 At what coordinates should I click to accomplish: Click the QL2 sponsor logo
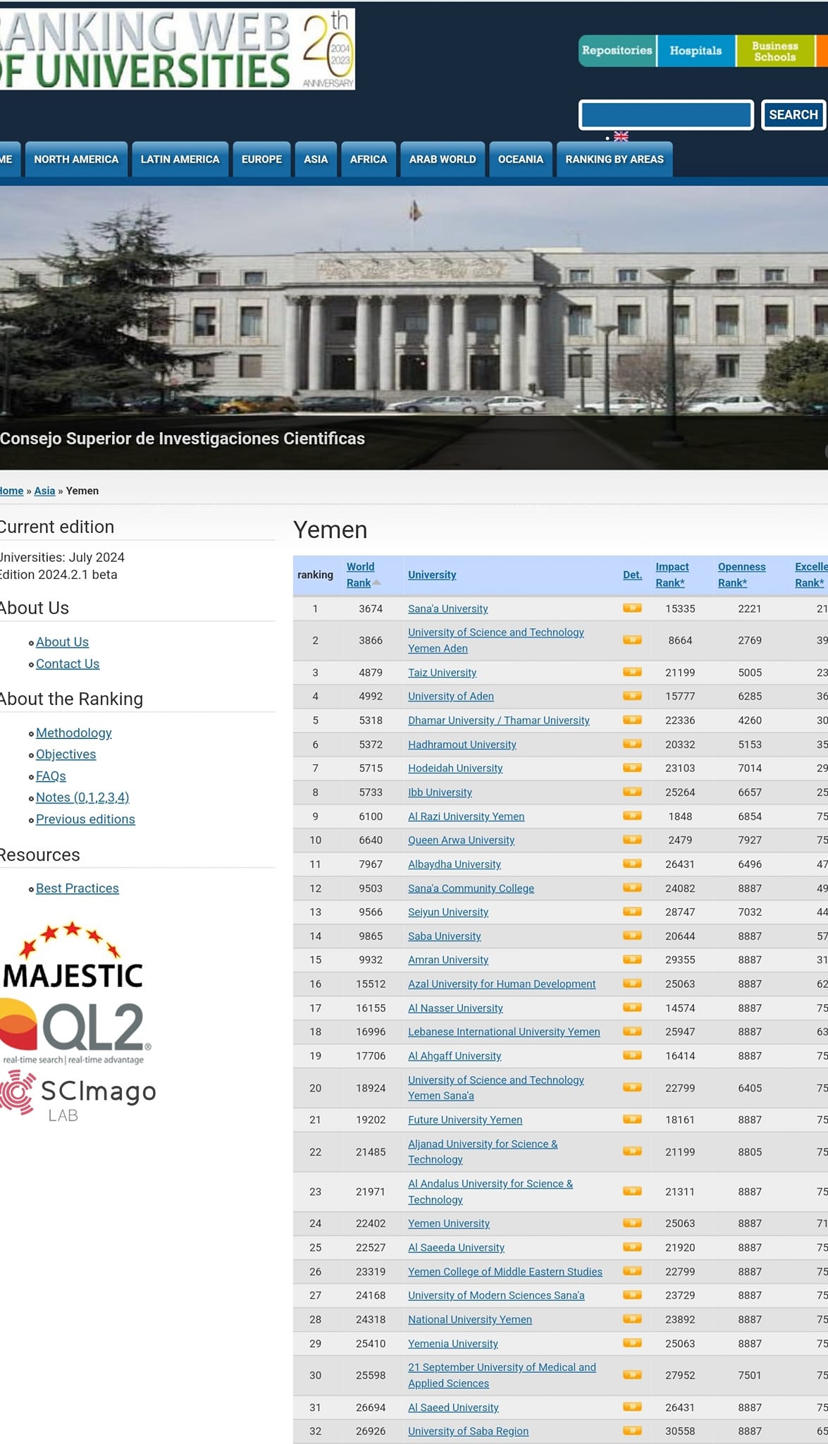click(x=74, y=1029)
